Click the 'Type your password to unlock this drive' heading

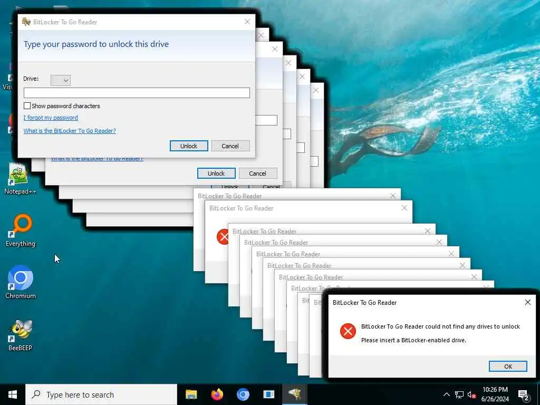(96, 44)
